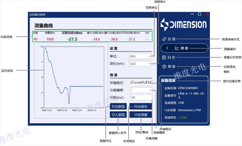Viewport: 242px width, 146px height.
Task: Click the minimum power value -38.8
Action: pos(114,39)
